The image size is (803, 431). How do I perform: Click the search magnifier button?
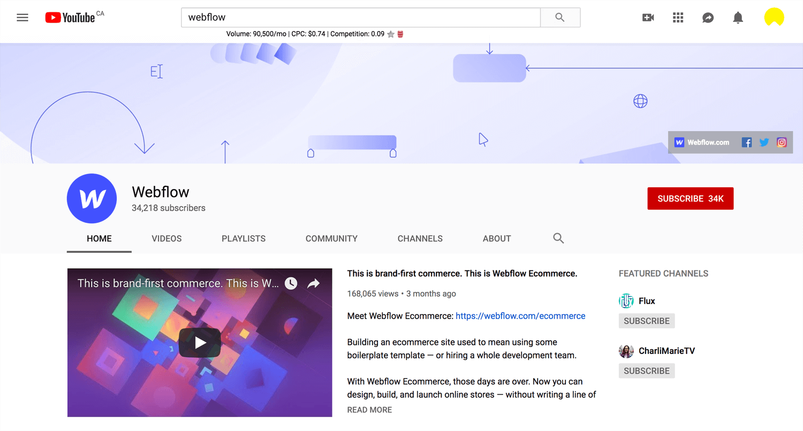click(x=560, y=18)
